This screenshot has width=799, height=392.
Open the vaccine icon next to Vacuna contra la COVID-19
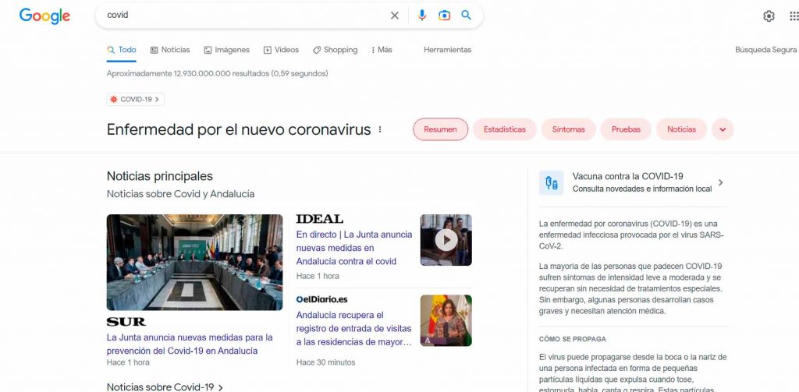click(x=552, y=183)
